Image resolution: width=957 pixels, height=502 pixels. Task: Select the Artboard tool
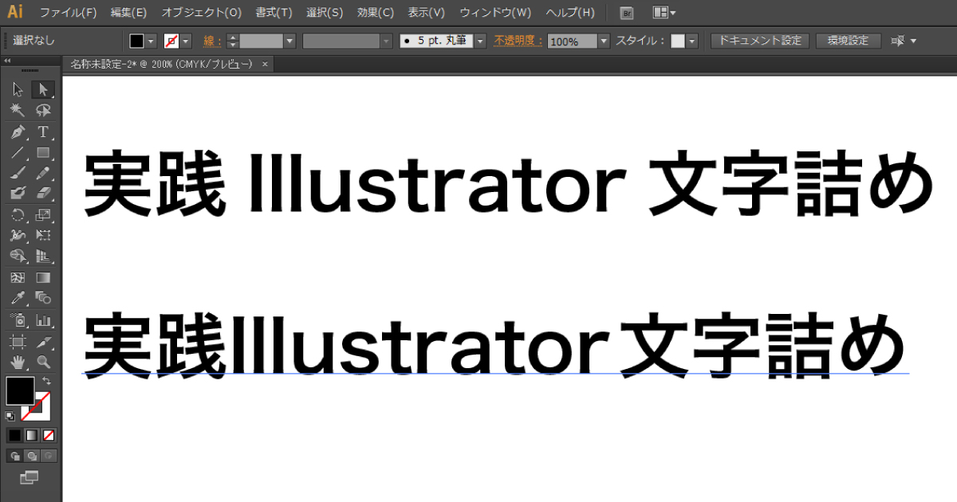pos(18,342)
